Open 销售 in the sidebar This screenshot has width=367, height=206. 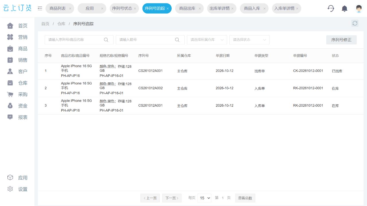coord(17,60)
